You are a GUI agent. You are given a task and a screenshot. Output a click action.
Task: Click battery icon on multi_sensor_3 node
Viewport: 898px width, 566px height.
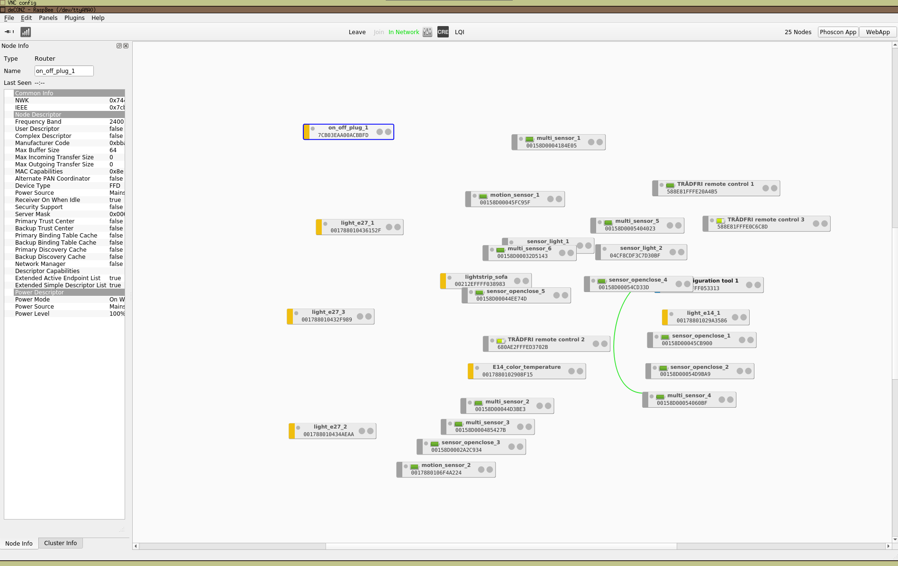click(x=458, y=423)
